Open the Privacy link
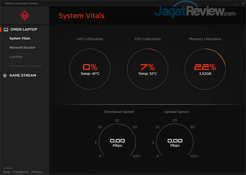The image size is (246, 175). [36, 172]
